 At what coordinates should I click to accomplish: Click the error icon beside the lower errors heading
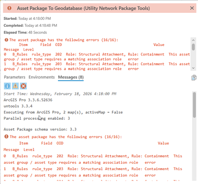click(6, 137)
